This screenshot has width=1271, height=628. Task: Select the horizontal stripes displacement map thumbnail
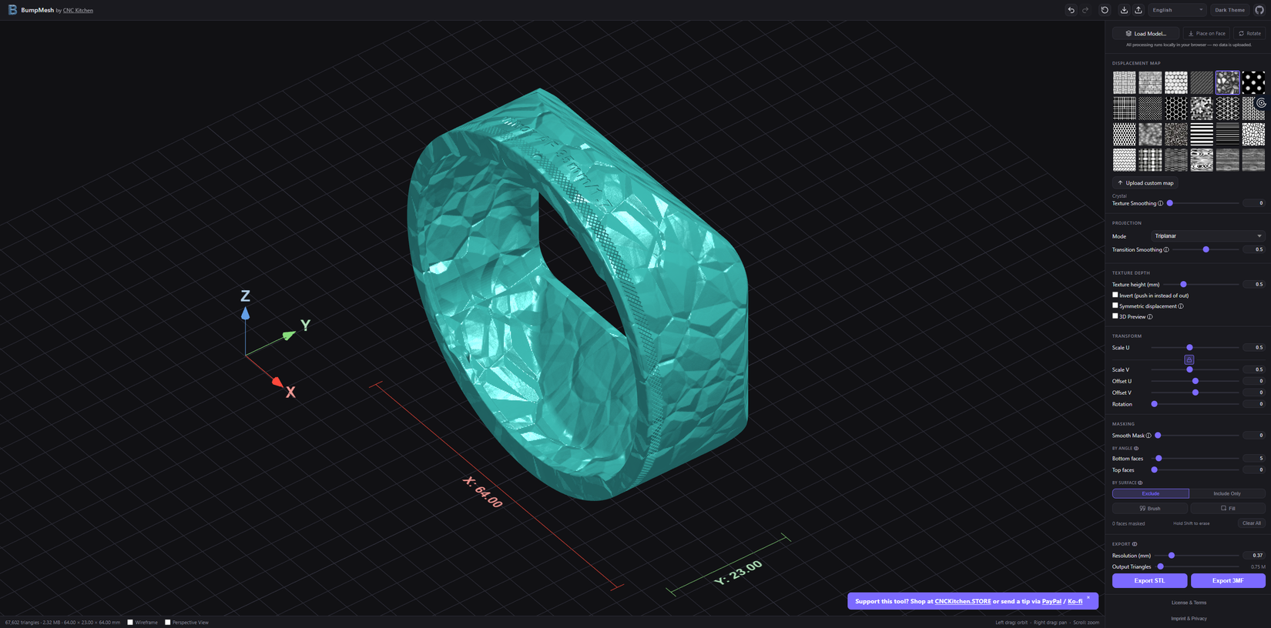(1202, 134)
